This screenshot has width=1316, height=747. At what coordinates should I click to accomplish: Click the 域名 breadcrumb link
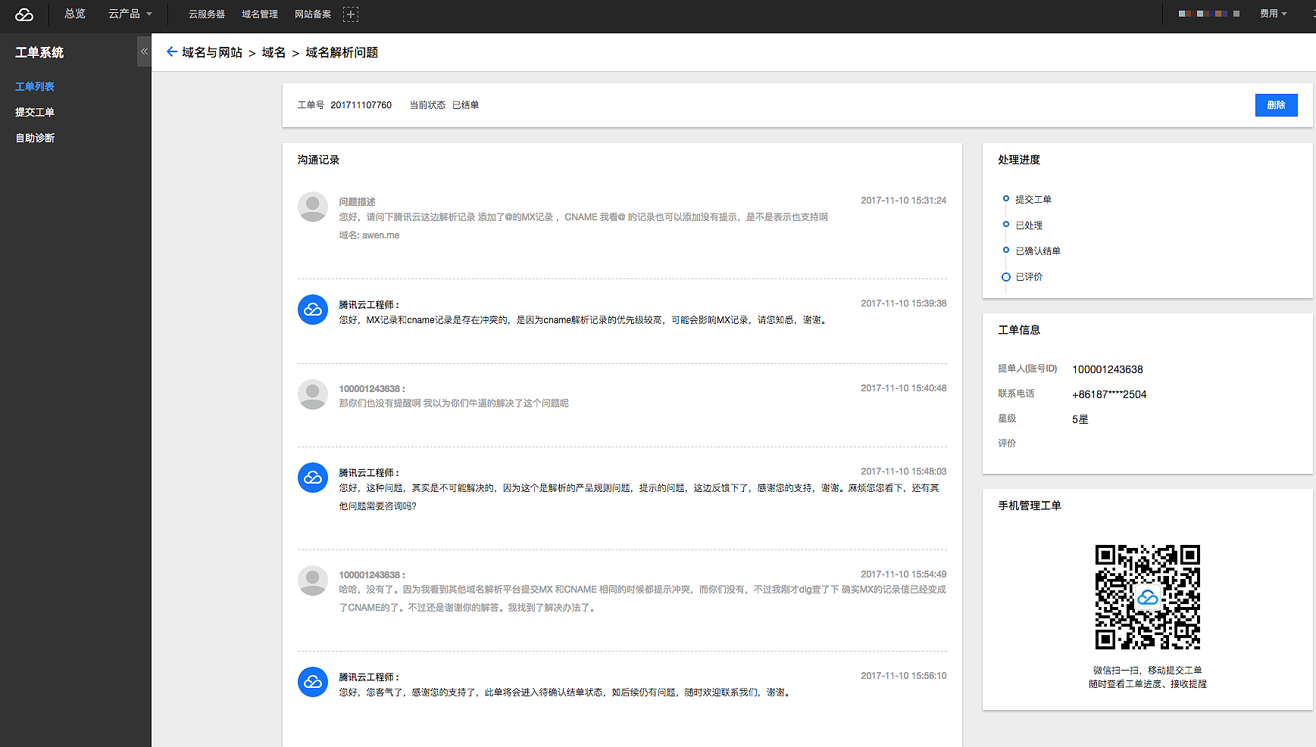274,52
